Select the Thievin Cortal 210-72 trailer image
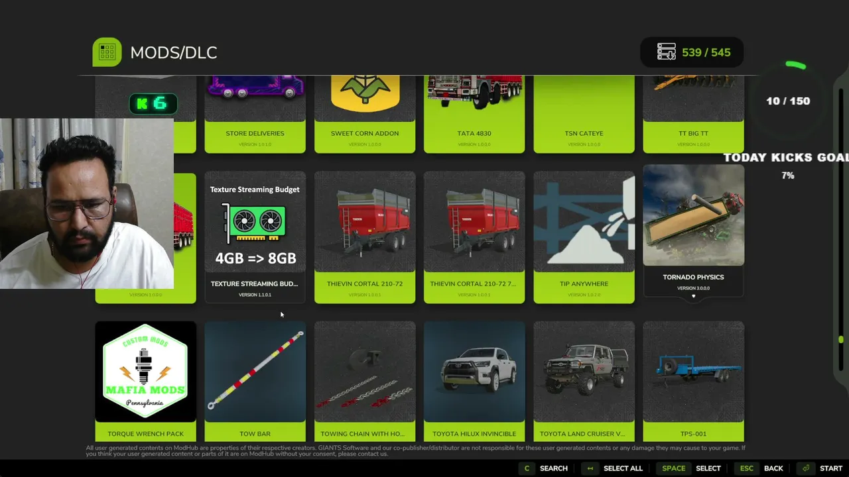This screenshot has width=849, height=477. coord(365,222)
